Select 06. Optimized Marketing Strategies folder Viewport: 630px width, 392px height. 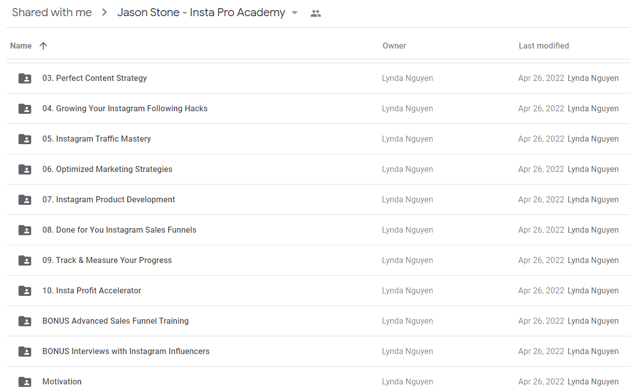[x=318, y=169]
